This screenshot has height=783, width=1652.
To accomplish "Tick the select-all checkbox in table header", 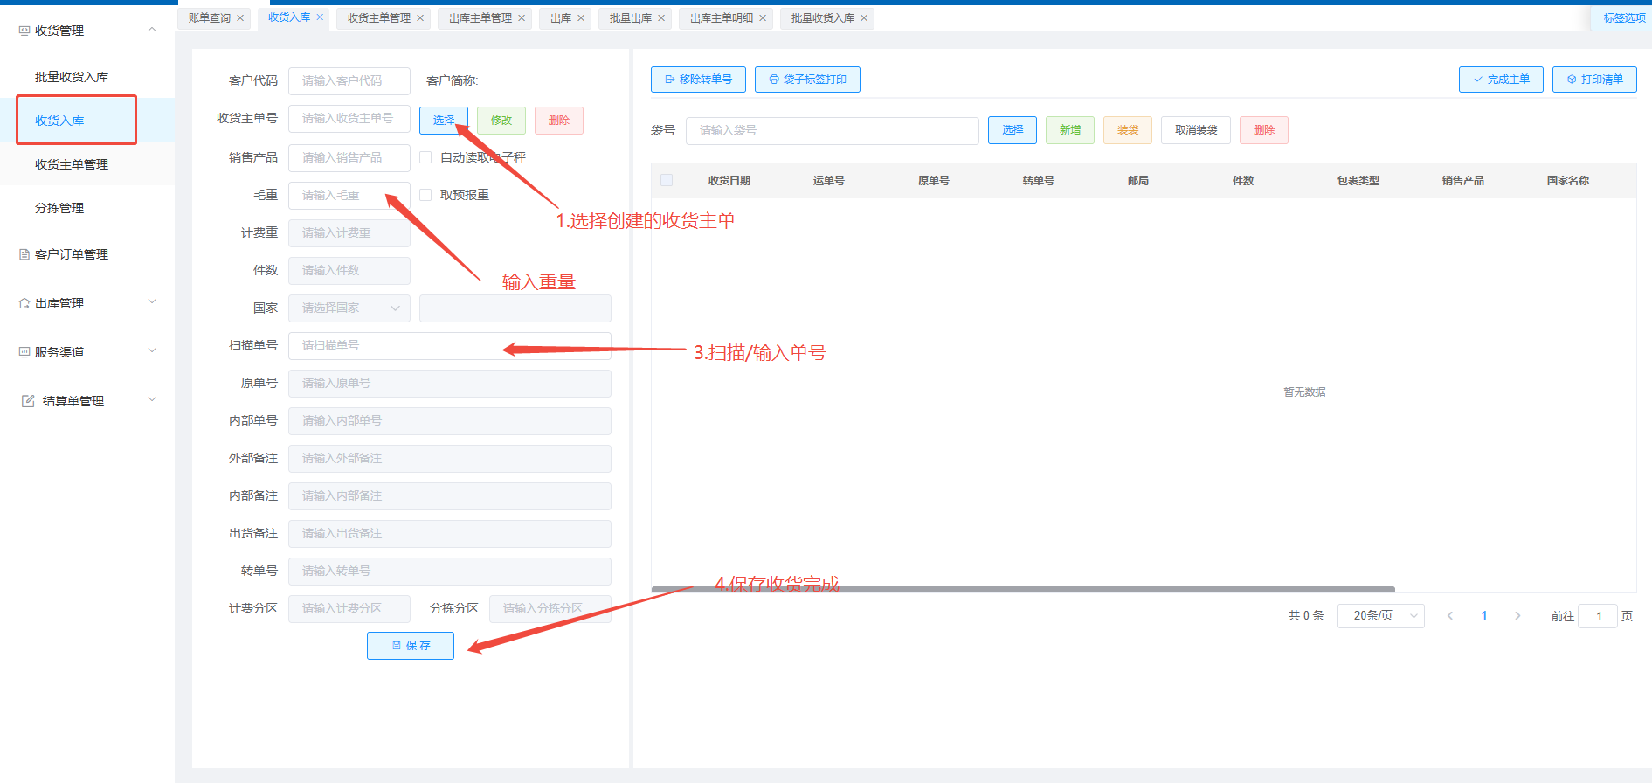I will [x=667, y=180].
